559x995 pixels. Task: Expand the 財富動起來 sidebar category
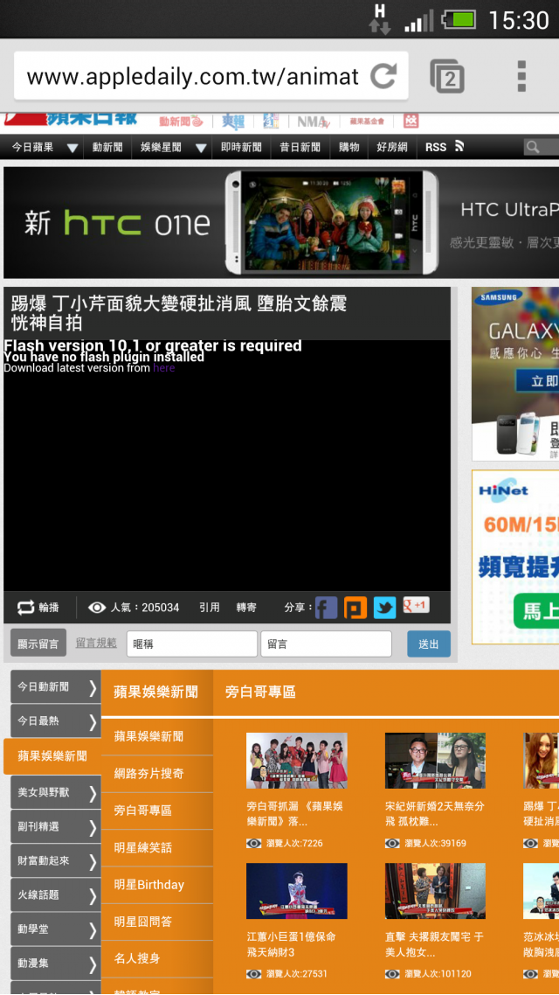point(56,861)
